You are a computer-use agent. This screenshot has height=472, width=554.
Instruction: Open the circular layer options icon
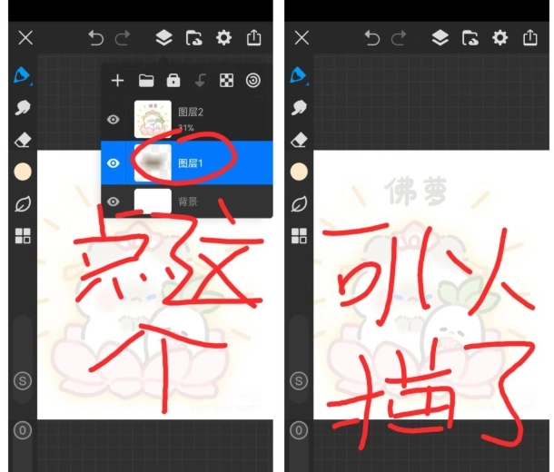[253, 81]
